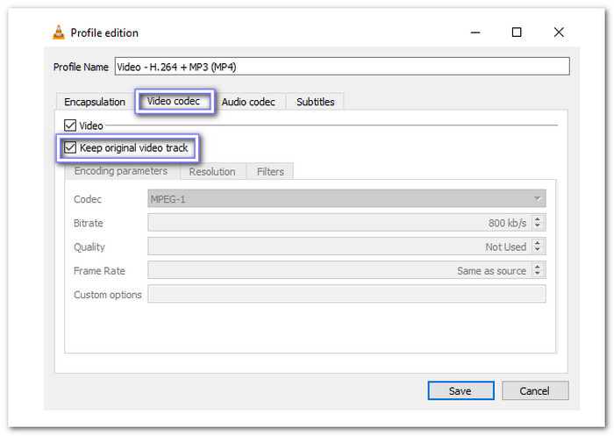614x436 pixels.
Task: Increase Frame Rate with up arrow
Action: pos(538,268)
